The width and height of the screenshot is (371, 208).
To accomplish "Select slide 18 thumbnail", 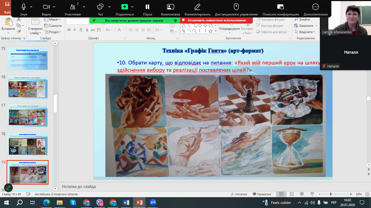I will point(27,144).
